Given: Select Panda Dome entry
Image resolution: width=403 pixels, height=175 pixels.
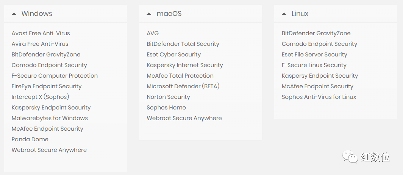Looking at the screenshot, I should [x=30, y=139].
